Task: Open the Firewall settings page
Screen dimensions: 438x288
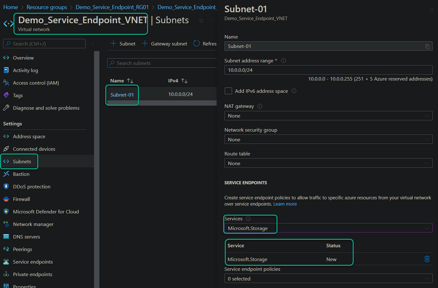Action: pyautogui.click(x=21, y=199)
